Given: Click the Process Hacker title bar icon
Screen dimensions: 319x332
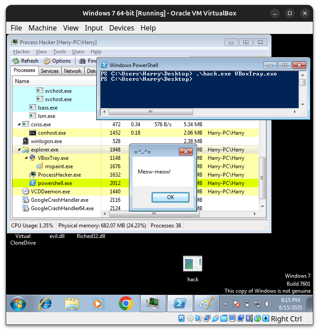Looking at the screenshot, I should [x=15, y=42].
